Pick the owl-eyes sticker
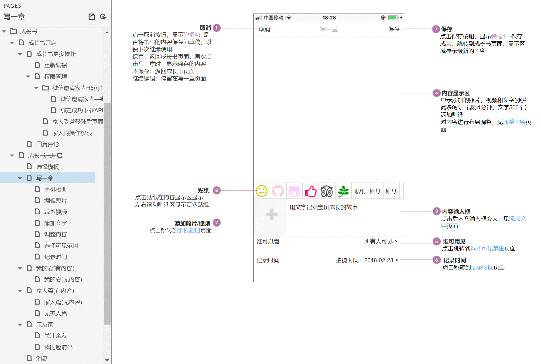Image resolution: width=541 pixels, height=364 pixels. click(327, 191)
